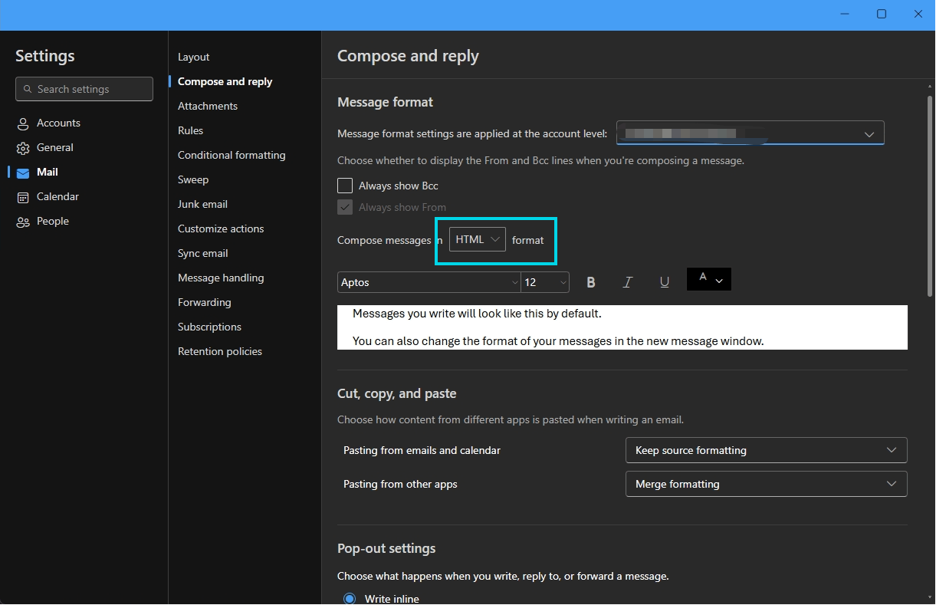The height and width of the screenshot is (605, 936).
Task: Open Calendar settings via calendar icon
Action: coord(23,197)
